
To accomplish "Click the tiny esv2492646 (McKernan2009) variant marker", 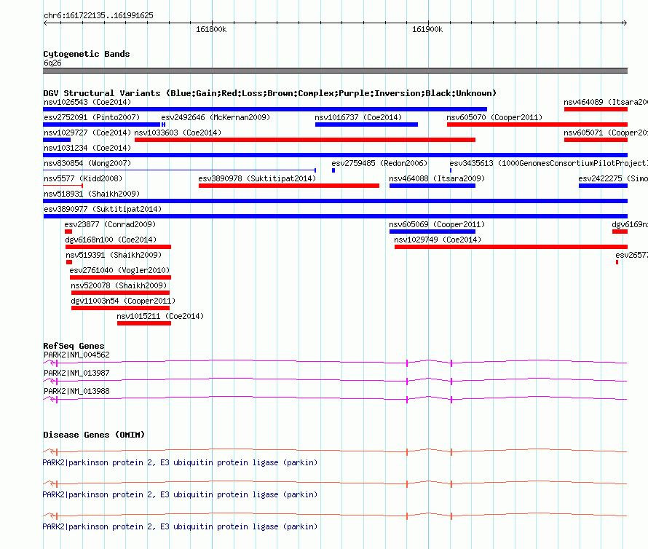I will [163, 125].
